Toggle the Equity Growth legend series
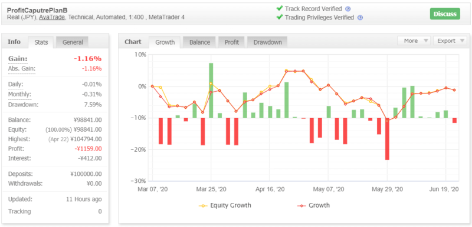This screenshot has height=227, width=472. pyautogui.click(x=225, y=205)
